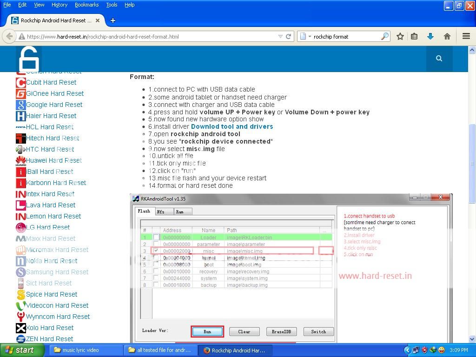The image size is (476, 357).
Task: Open the Bookmarks menu
Action: 86,5
